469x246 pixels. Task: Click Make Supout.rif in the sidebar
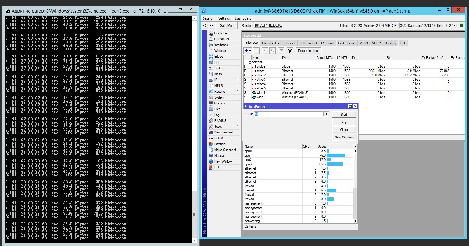[x=225, y=150]
